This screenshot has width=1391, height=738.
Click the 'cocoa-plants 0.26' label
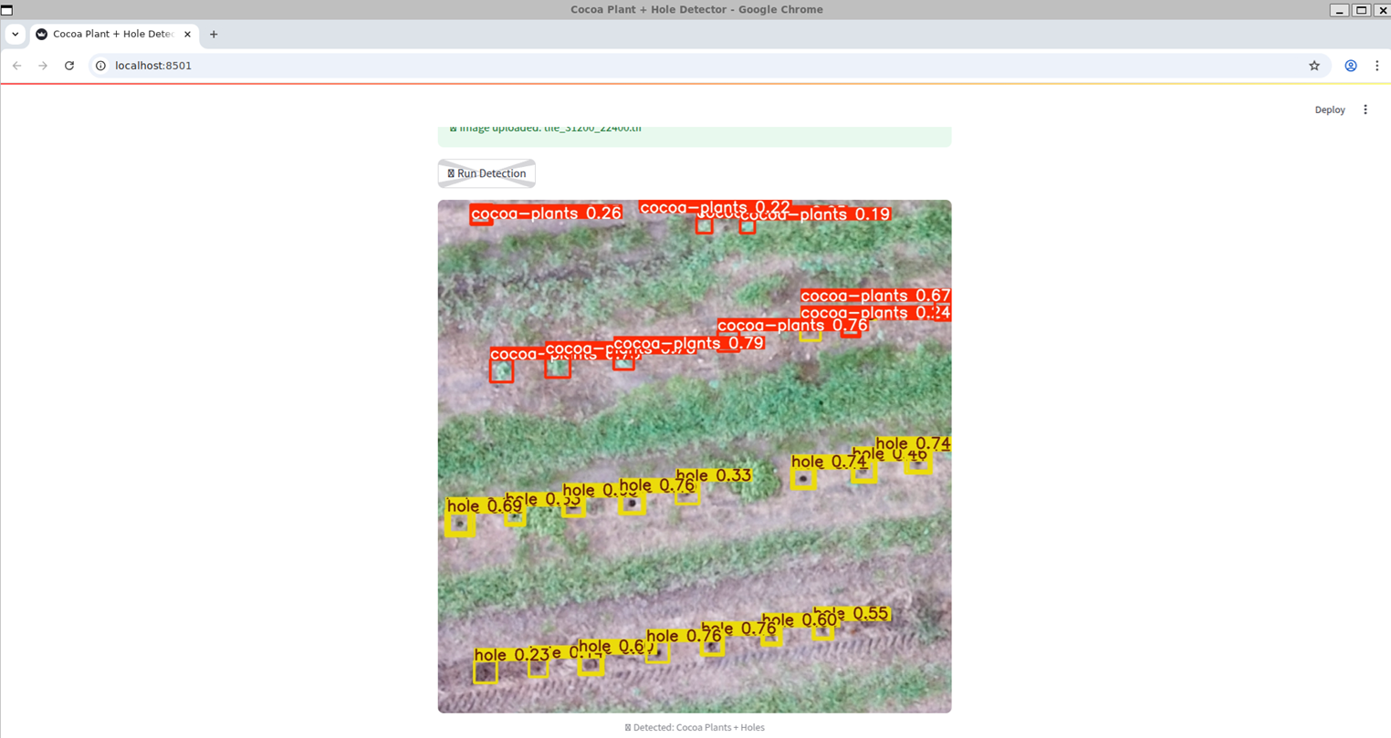[x=546, y=213]
